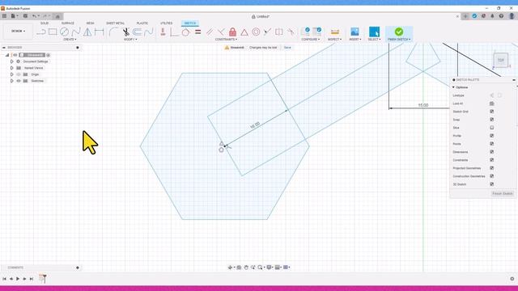This screenshot has height=291, width=518.
Task: Open the Insert image tool
Action: click(355, 32)
